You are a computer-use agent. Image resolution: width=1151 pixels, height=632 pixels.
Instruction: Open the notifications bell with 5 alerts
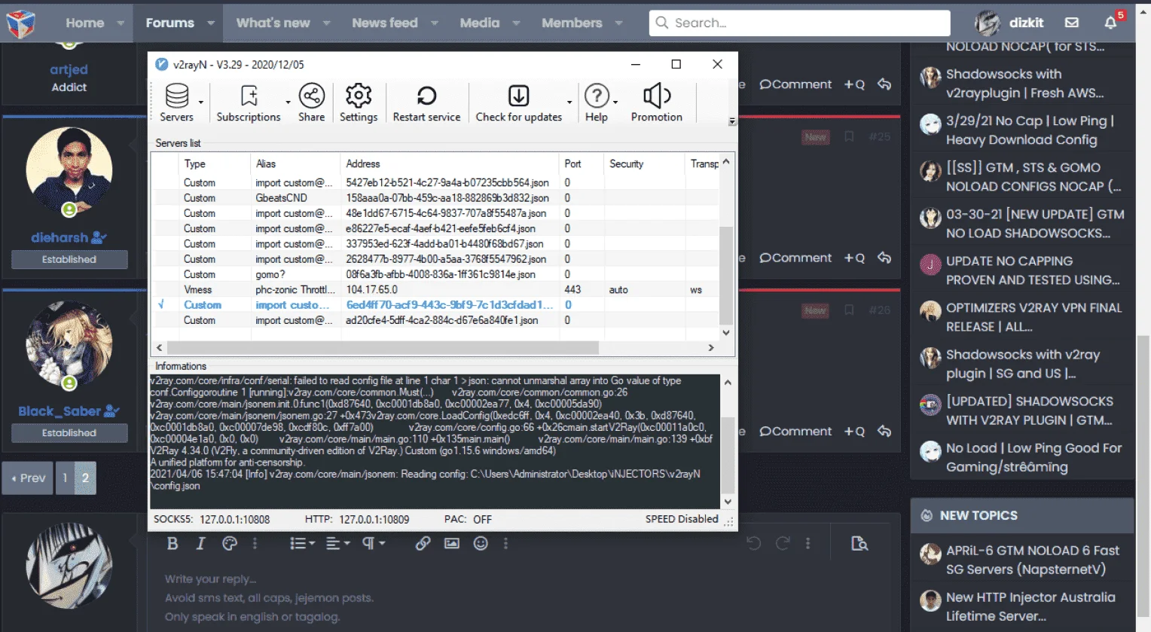[1110, 23]
